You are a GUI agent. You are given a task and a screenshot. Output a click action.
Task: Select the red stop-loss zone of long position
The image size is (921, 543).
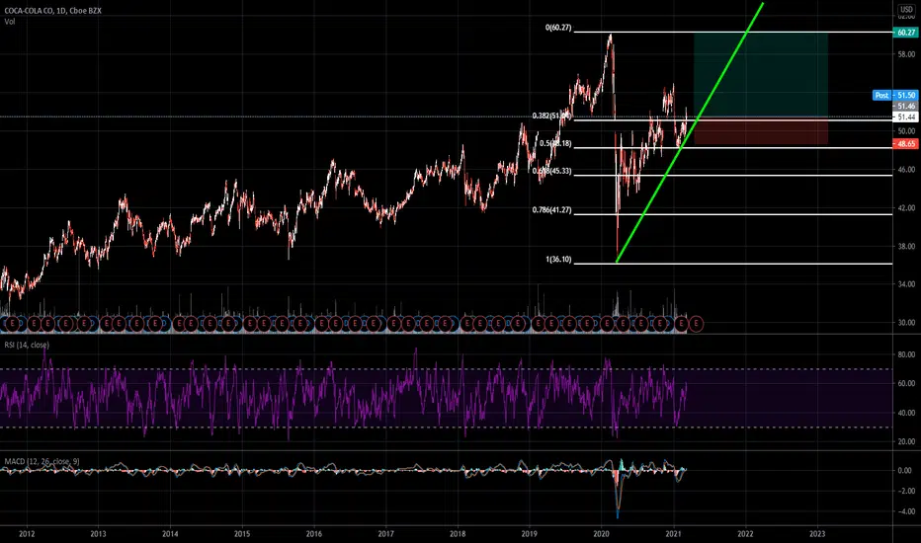click(761, 131)
